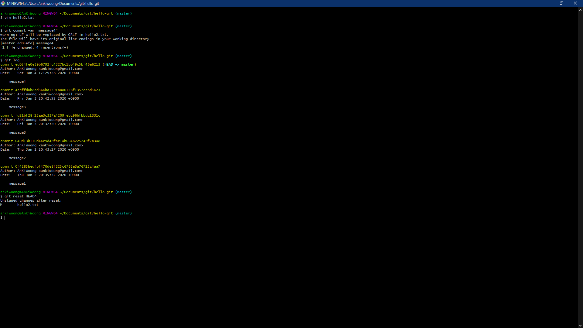Click hello2.txt under Unstaged changes
Screen dimensions: 583x328
pyautogui.click(x=28, y=205)
